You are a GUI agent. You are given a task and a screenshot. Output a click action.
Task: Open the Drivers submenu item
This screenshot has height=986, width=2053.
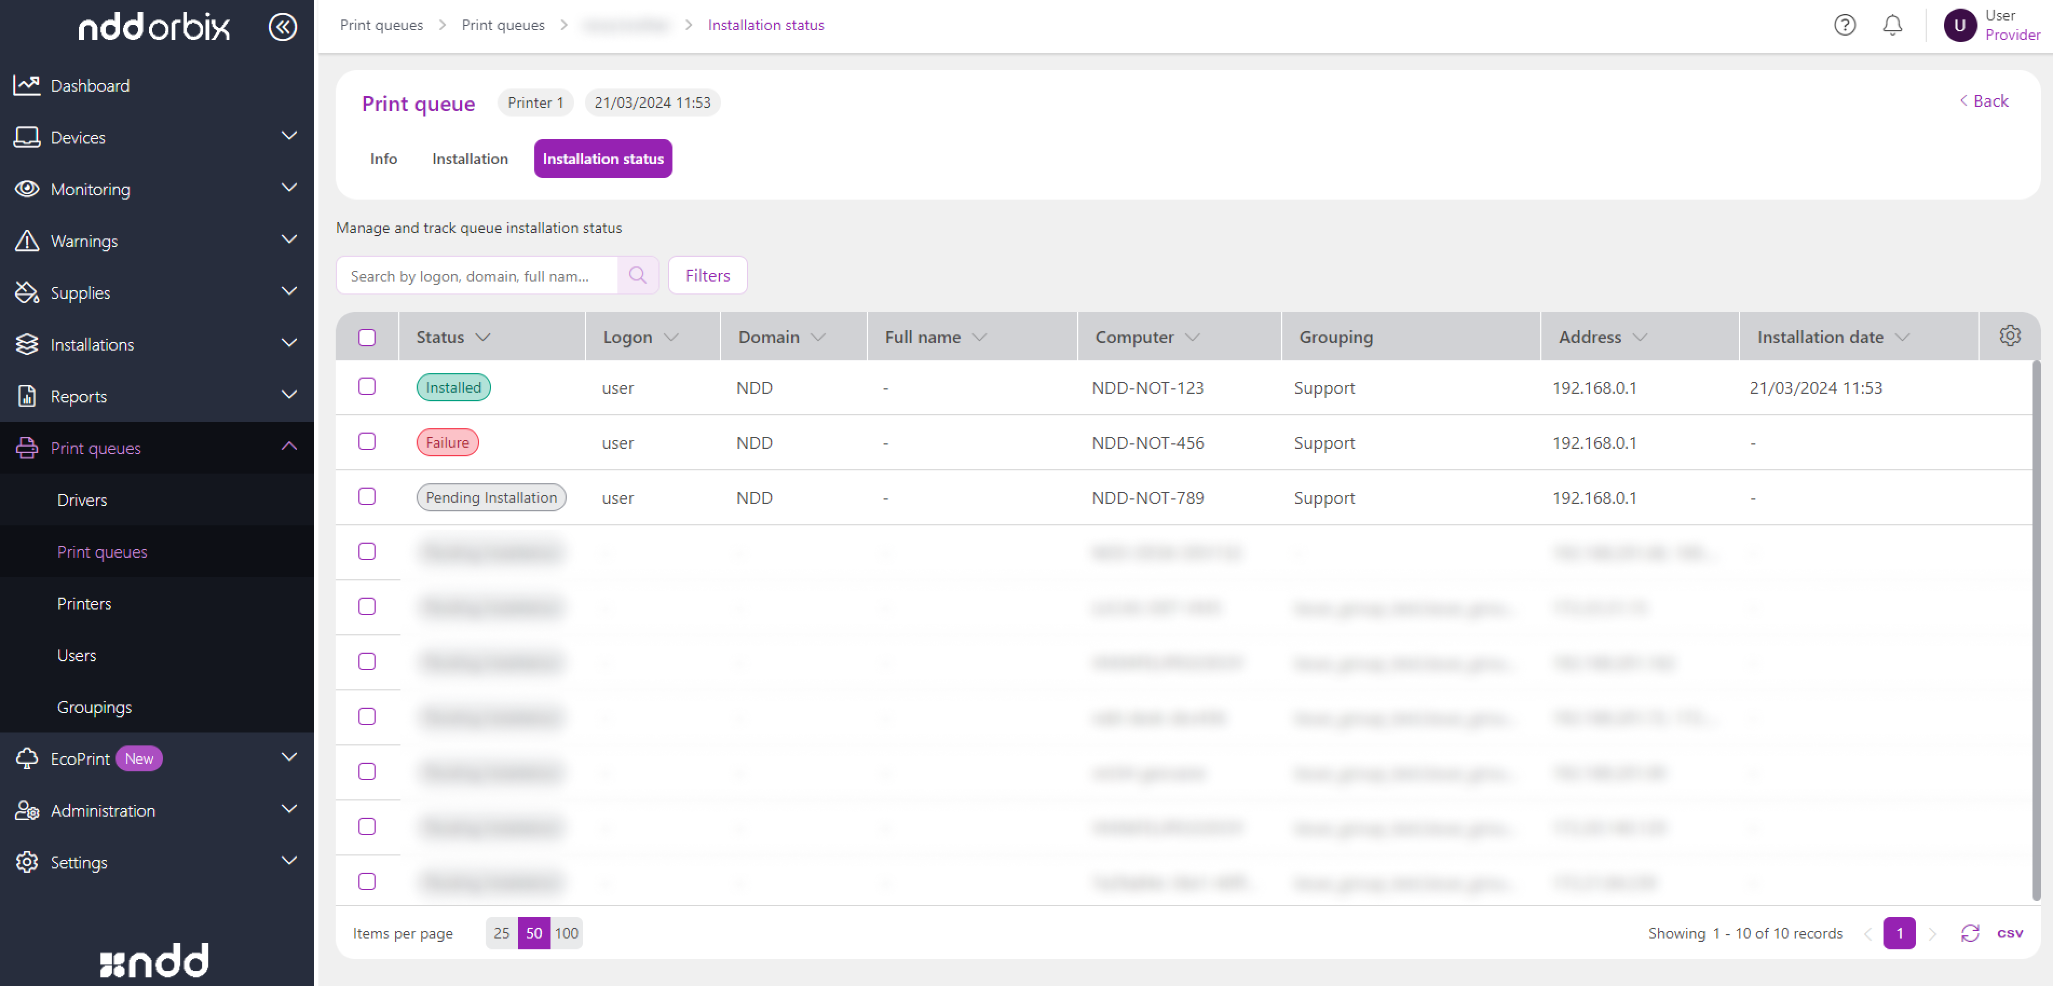coord(82,499)
